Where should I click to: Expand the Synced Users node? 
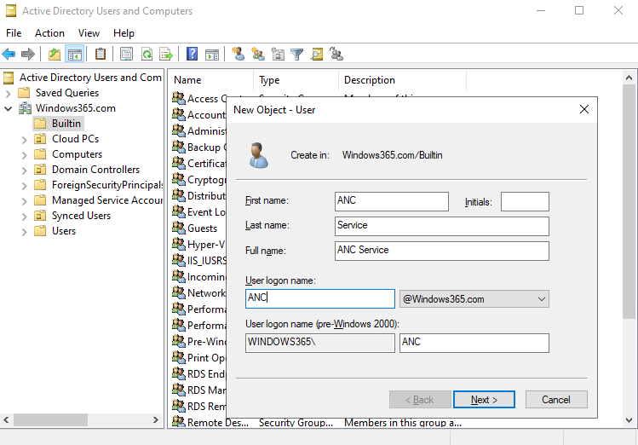point(25,217)
